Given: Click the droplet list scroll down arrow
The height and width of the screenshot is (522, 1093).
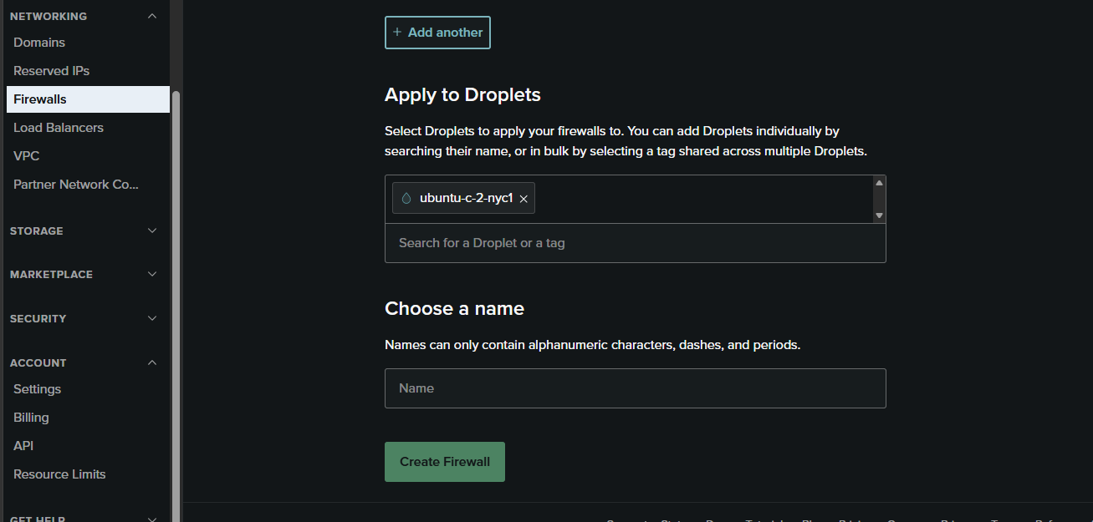Looking at the screenshot, I should [x=879, y=215].
